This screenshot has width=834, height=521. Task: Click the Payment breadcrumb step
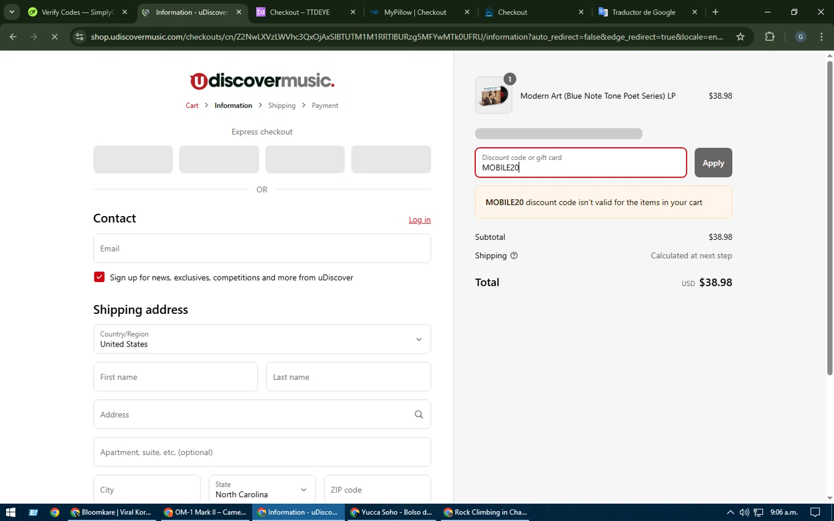(325, 106)
